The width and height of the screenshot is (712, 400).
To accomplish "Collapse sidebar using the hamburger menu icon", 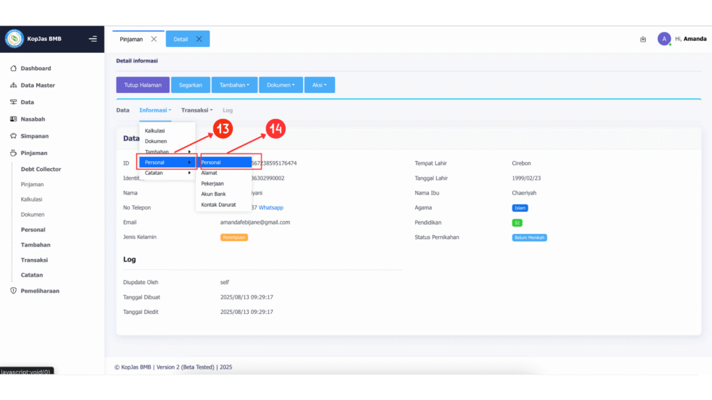I will [x=92, y=39].
